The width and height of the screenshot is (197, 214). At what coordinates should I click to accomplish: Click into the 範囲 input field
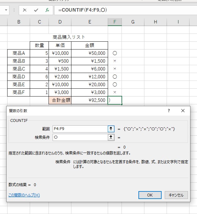[80, 128]
